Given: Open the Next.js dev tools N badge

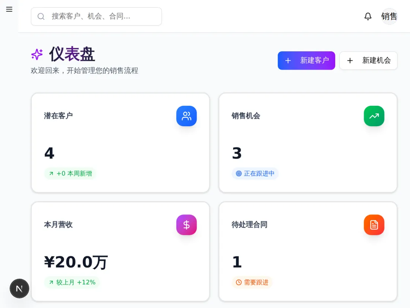Looking at the screenshot, I should pos(19,289).
